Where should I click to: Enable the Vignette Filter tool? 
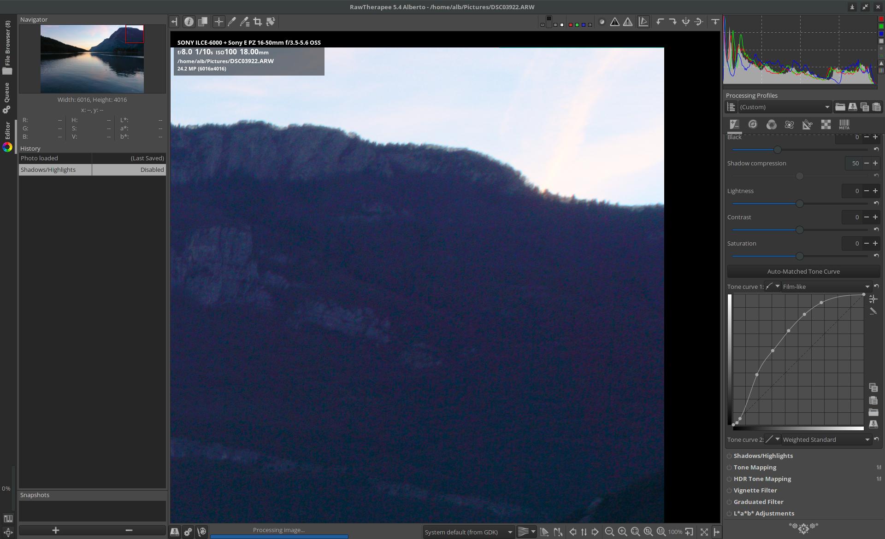point(729,491)
